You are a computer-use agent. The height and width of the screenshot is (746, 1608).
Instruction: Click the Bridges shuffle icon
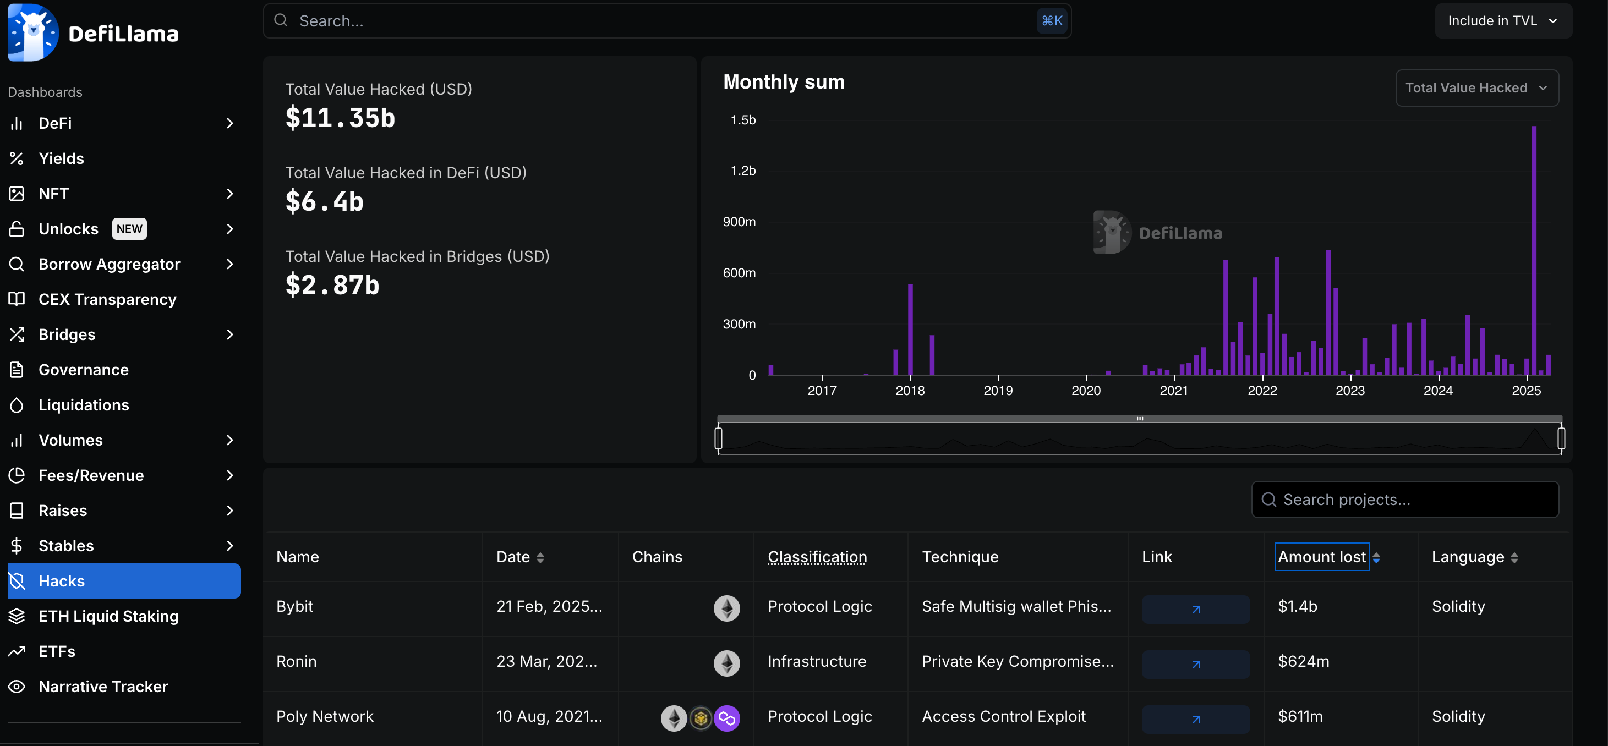click(x=17, y=334)
